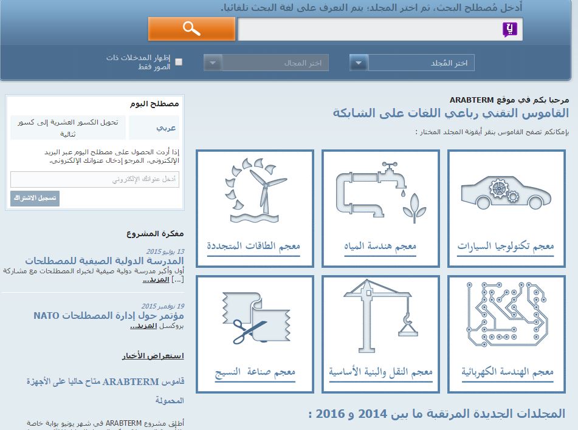Click the email address input field

pyautogui.click(x=95, y=179)
